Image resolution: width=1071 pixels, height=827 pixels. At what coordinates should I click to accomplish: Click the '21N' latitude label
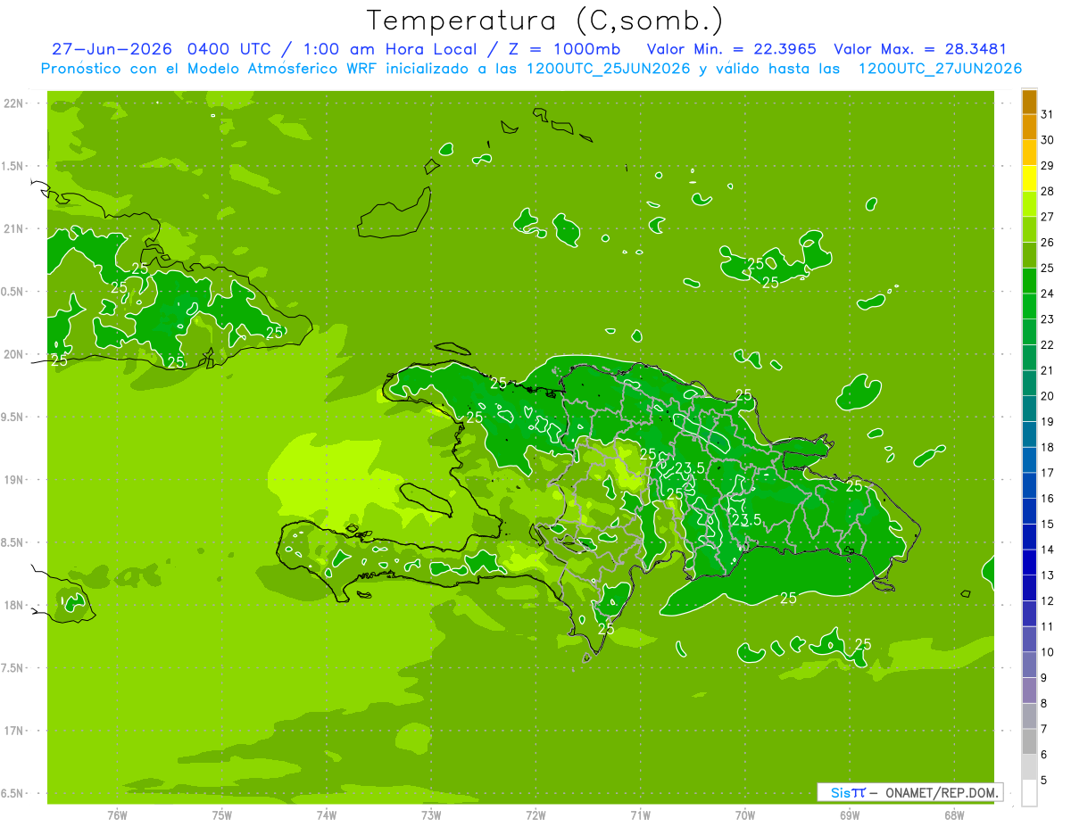(x=13, y=229)
